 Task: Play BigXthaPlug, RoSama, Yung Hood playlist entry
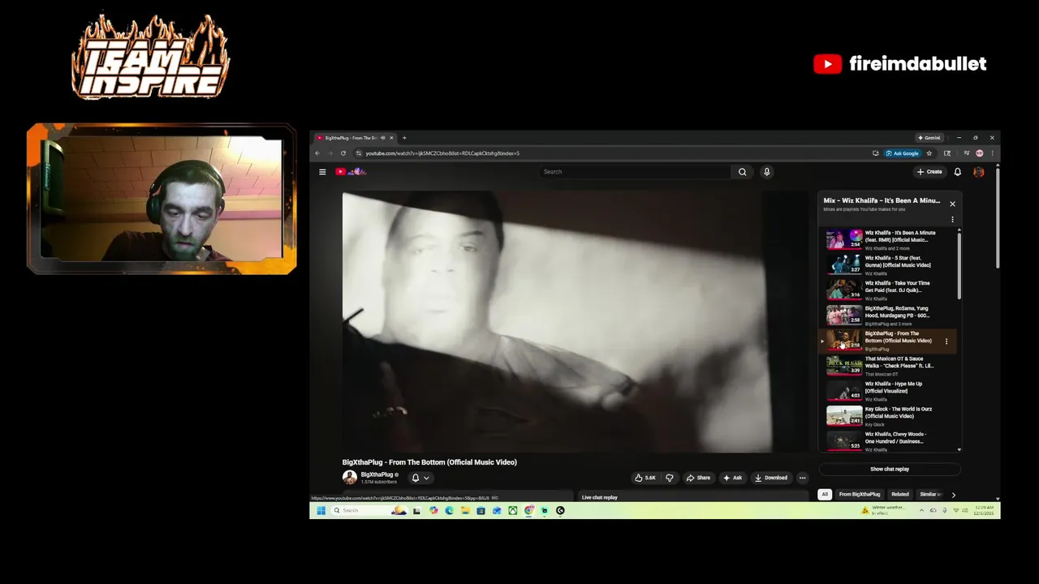[890, 316]
